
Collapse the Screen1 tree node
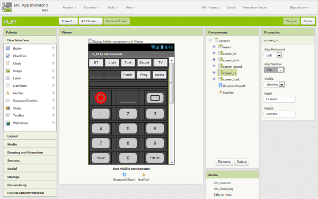(x=210, y=40)
